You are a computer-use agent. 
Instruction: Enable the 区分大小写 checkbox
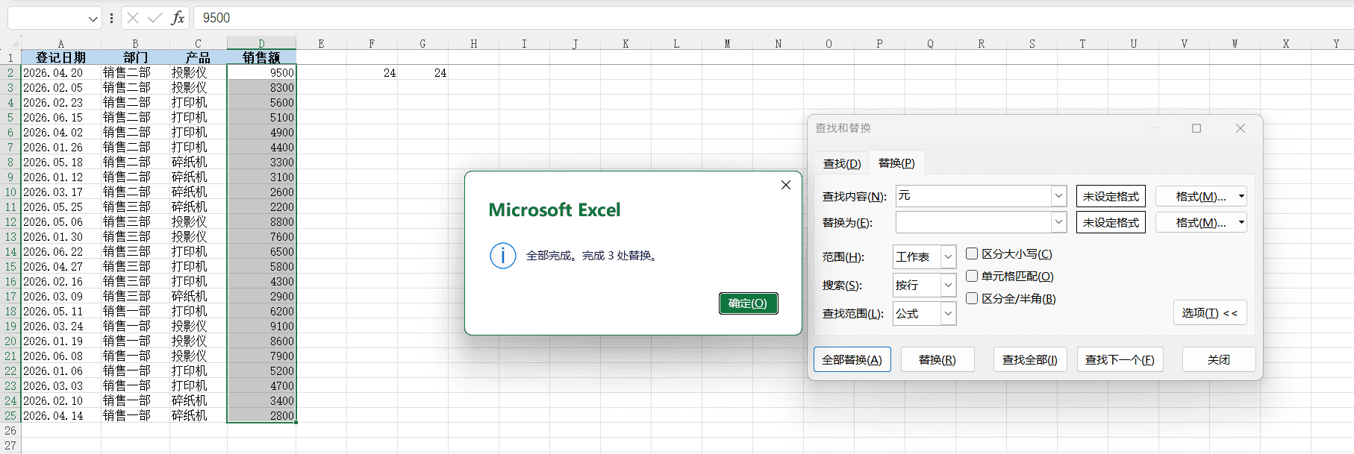[x=972, y=254]
